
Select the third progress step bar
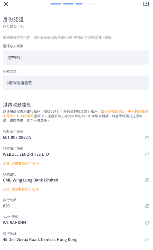coord(81,4)
